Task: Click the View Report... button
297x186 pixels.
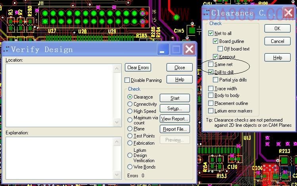Action: [174, 119]
